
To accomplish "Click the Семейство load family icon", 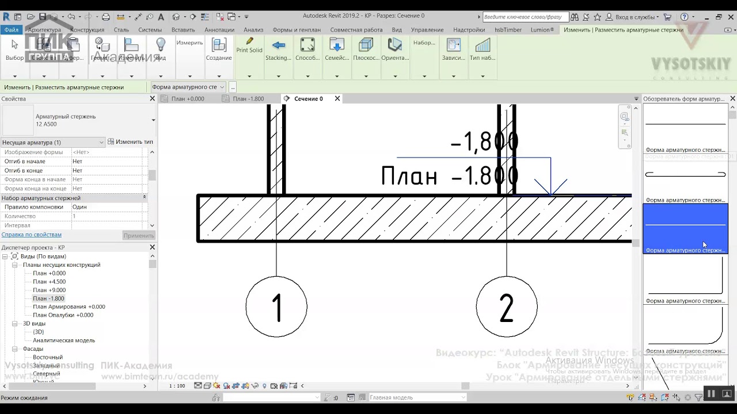I will (337, 45).
